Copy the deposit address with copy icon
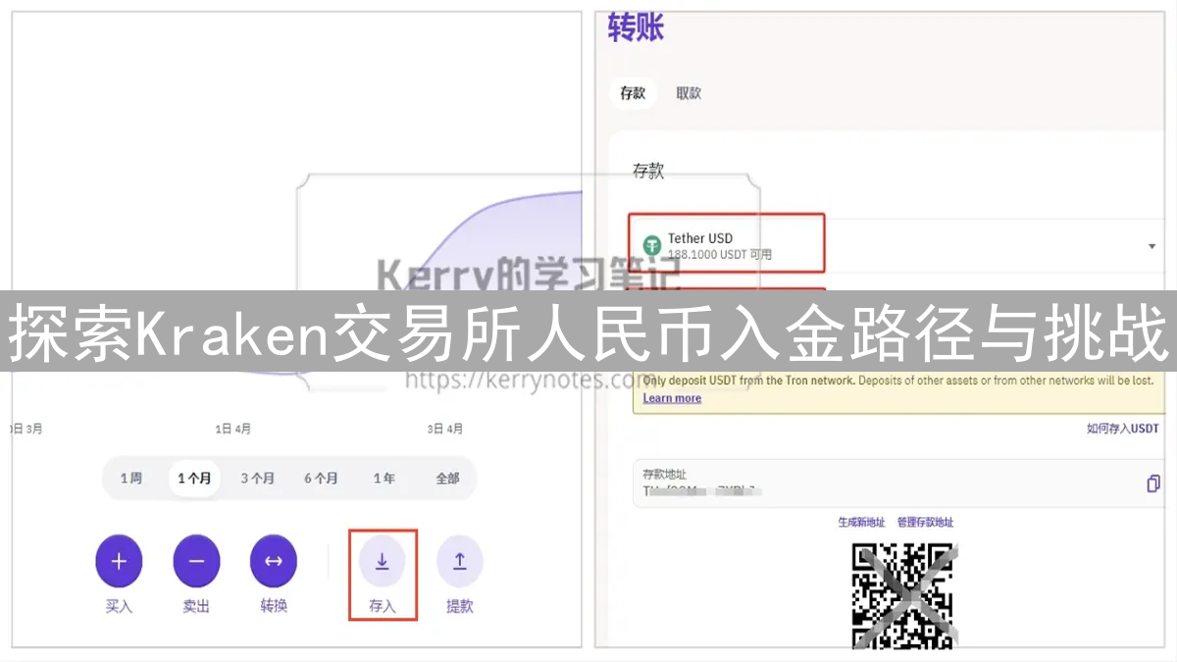This screenshot has height=662, width=1177. (1153, 484)
